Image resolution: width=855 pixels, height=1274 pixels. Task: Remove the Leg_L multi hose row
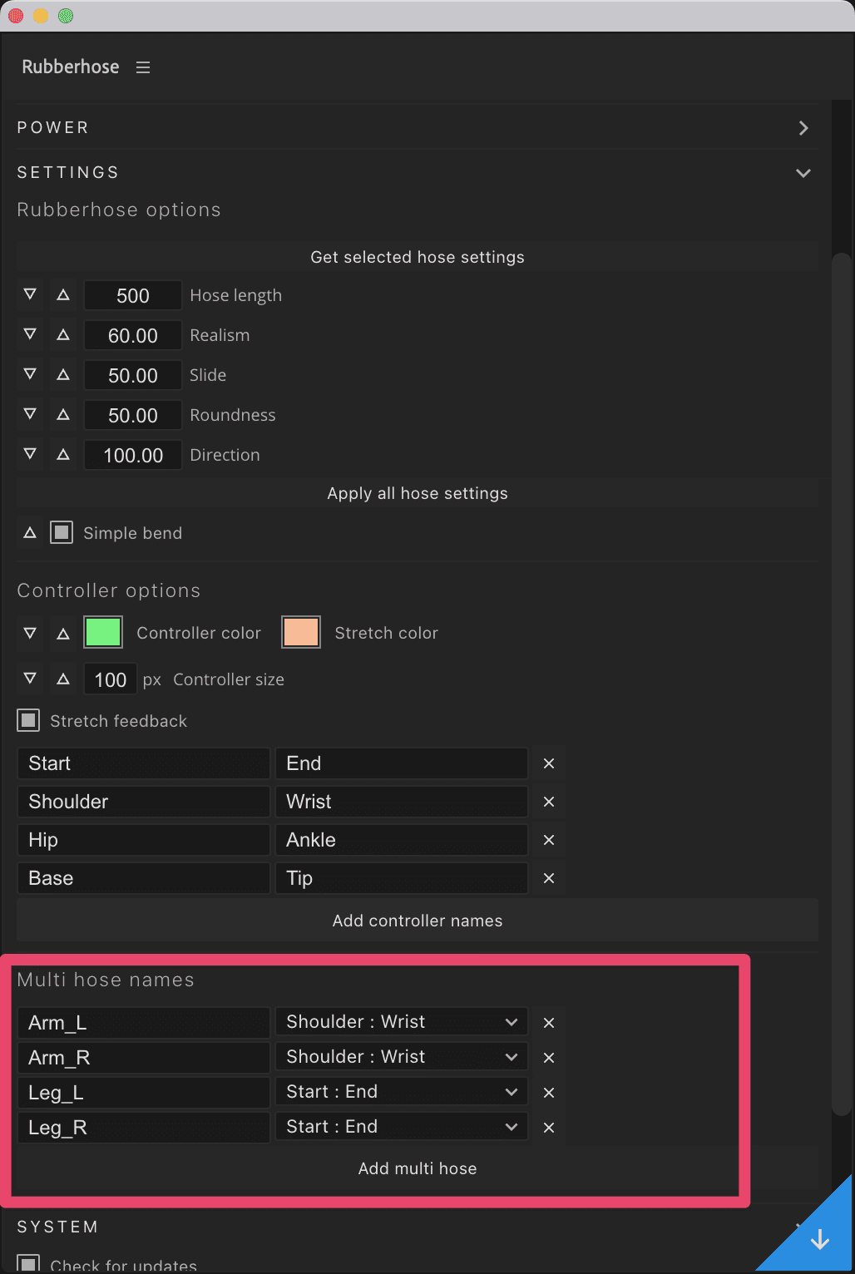tap(549, 1093)
